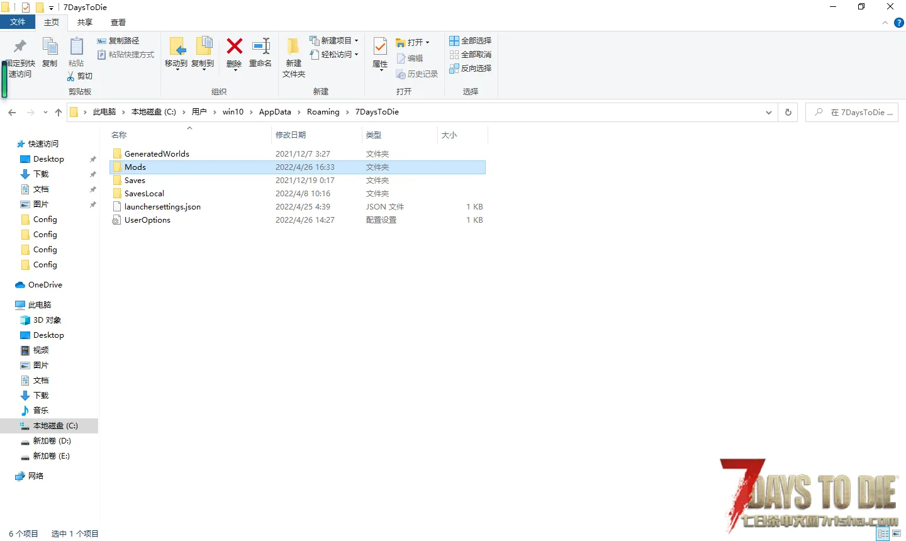This screenshot has width=906, height=541.
Task: Open the Help question mark icon
Action: [x=899, y=23]
